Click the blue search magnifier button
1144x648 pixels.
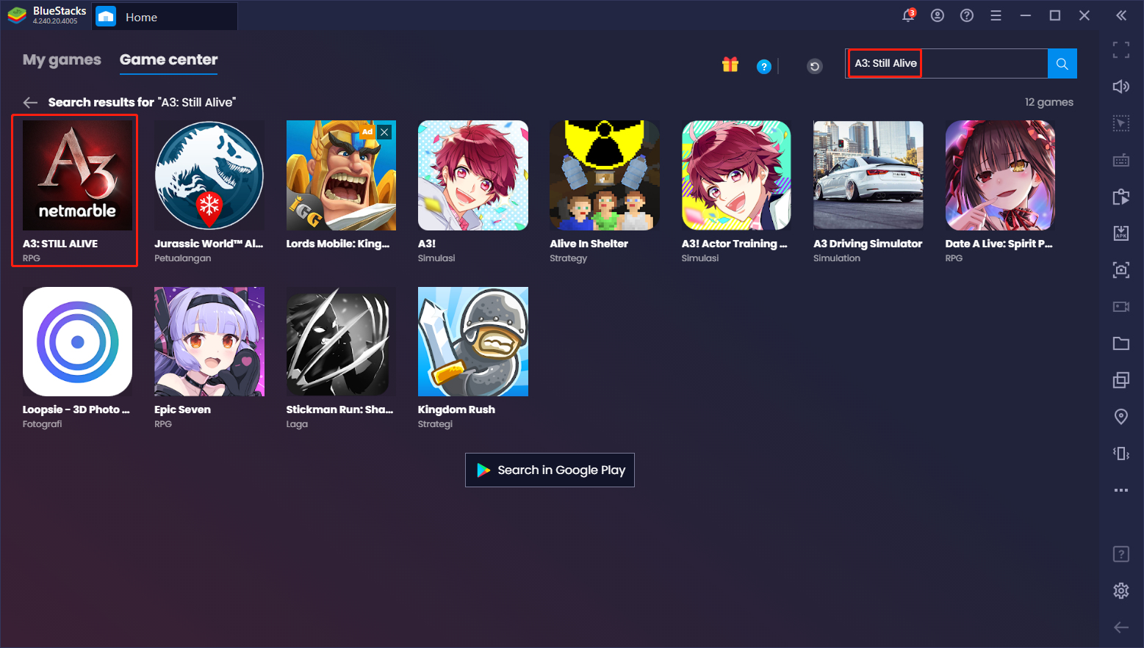[x=1062, y=64]
